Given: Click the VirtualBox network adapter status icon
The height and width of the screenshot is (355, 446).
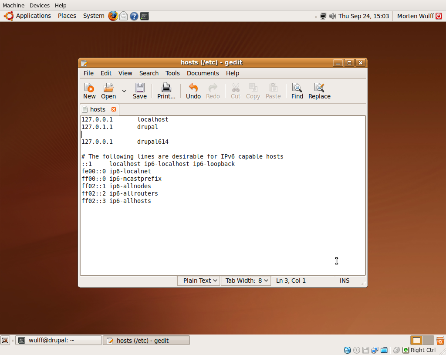Looking at the screenshot, I should [x=375, y=350].
